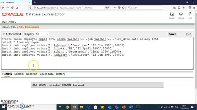197x110 pixels.
Task: Select the address bar URL
Action: (x=65, y=8)
